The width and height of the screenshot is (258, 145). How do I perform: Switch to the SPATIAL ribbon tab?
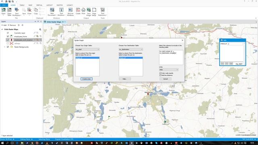pos(40,5)
